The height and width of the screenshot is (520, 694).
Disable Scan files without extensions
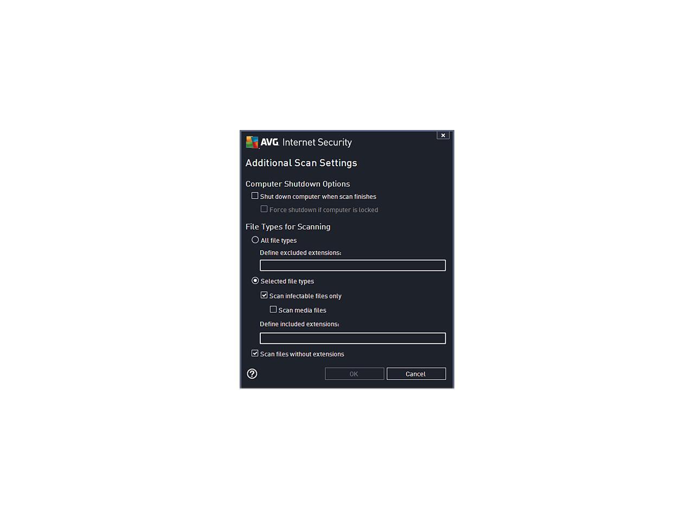tap(255, 353)
